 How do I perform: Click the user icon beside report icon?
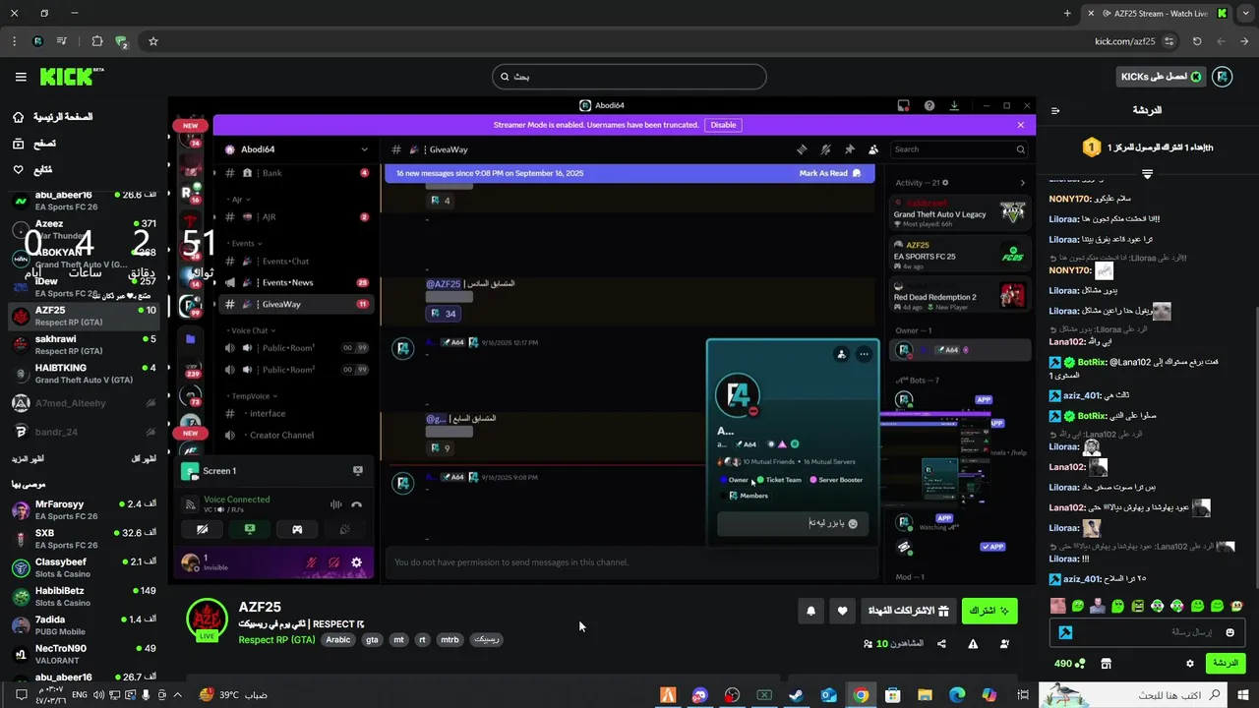(1004, 644)
